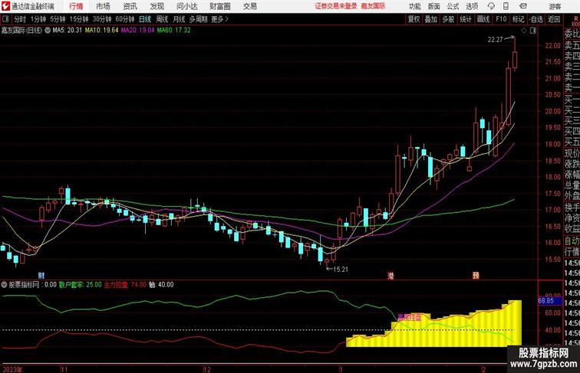Switch to 分时 chart view
This screenshot has width=580, height=373.
(20, 19)
